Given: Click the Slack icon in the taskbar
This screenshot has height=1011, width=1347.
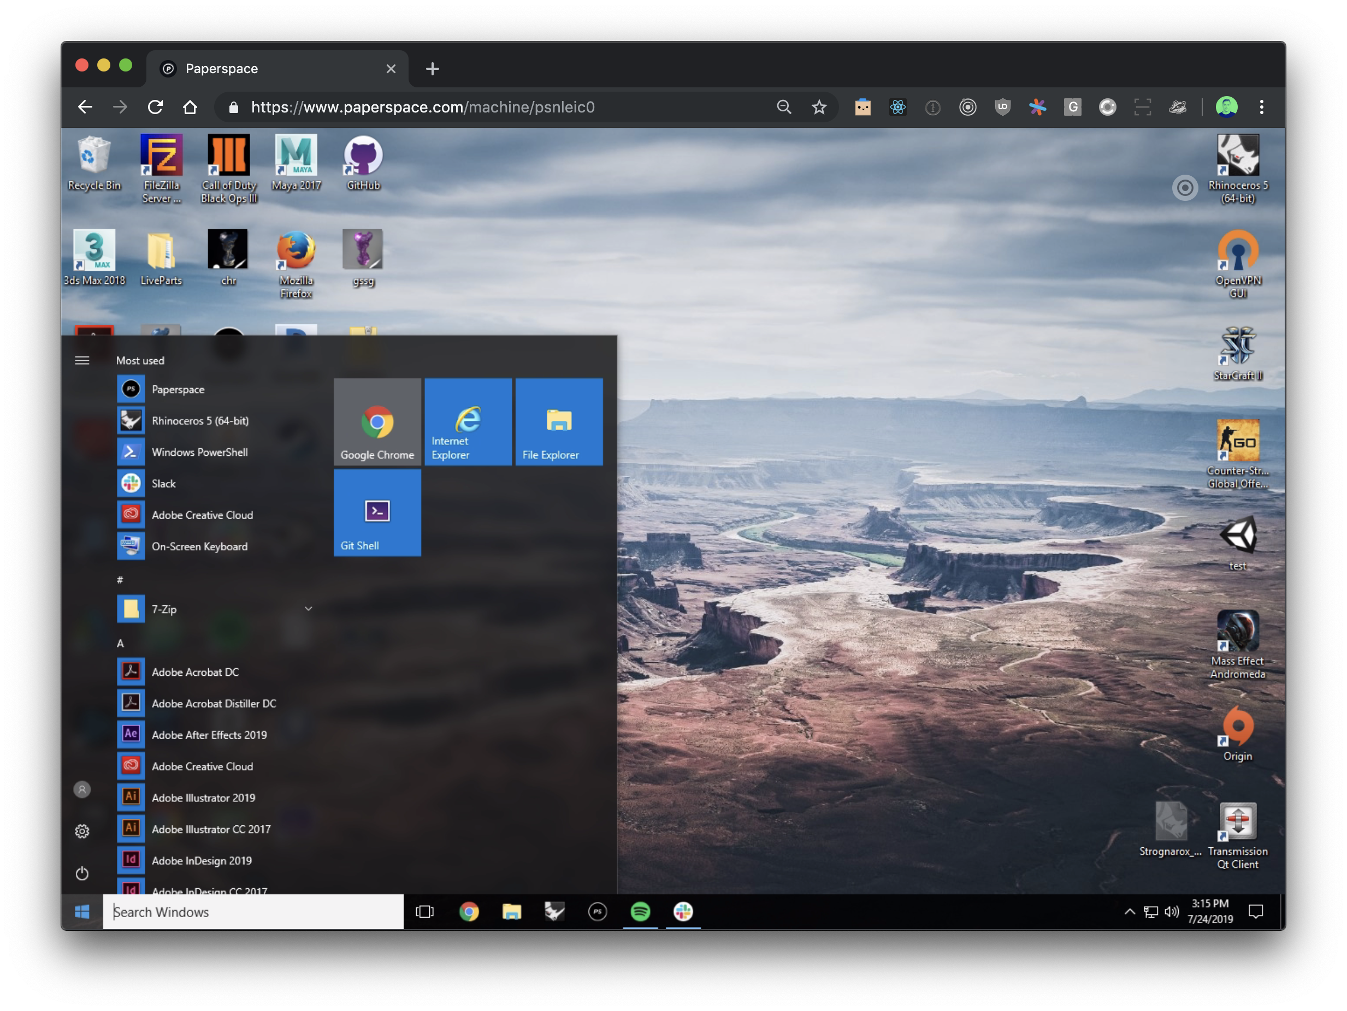Looking at the screenshot, I should pyautogui.click(x=683, y=911).
